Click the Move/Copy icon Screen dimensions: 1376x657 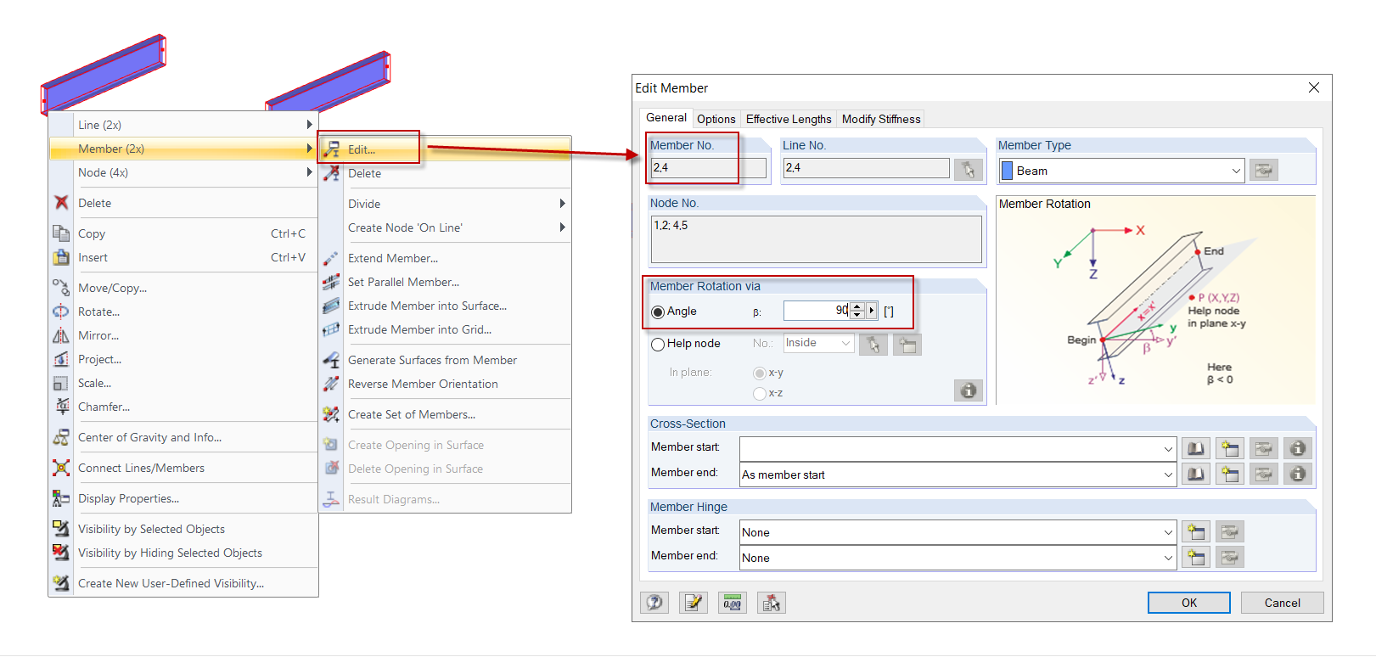[x=61, y=288]
